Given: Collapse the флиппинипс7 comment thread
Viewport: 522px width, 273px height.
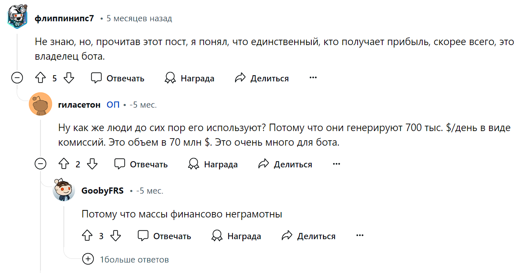Looking at the screenshot, I should [x=17, y=78].
